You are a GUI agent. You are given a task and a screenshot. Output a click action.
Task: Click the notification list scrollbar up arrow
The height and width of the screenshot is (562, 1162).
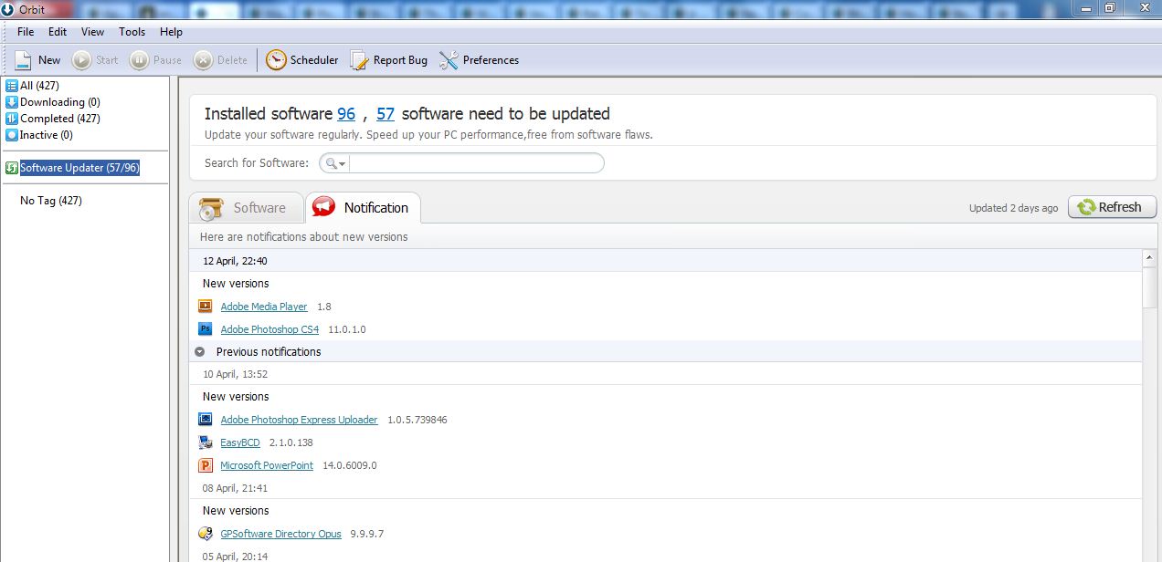[1150, 259]
